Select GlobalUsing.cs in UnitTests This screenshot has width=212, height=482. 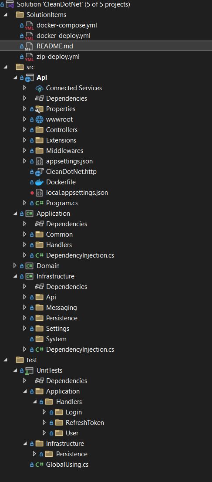[x=67, y=465]
